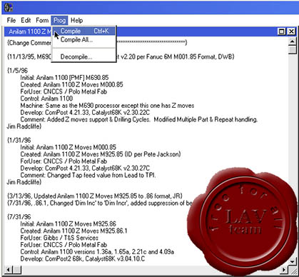Close the open Prog menu

pyautogui.click(x=59, y=21)
